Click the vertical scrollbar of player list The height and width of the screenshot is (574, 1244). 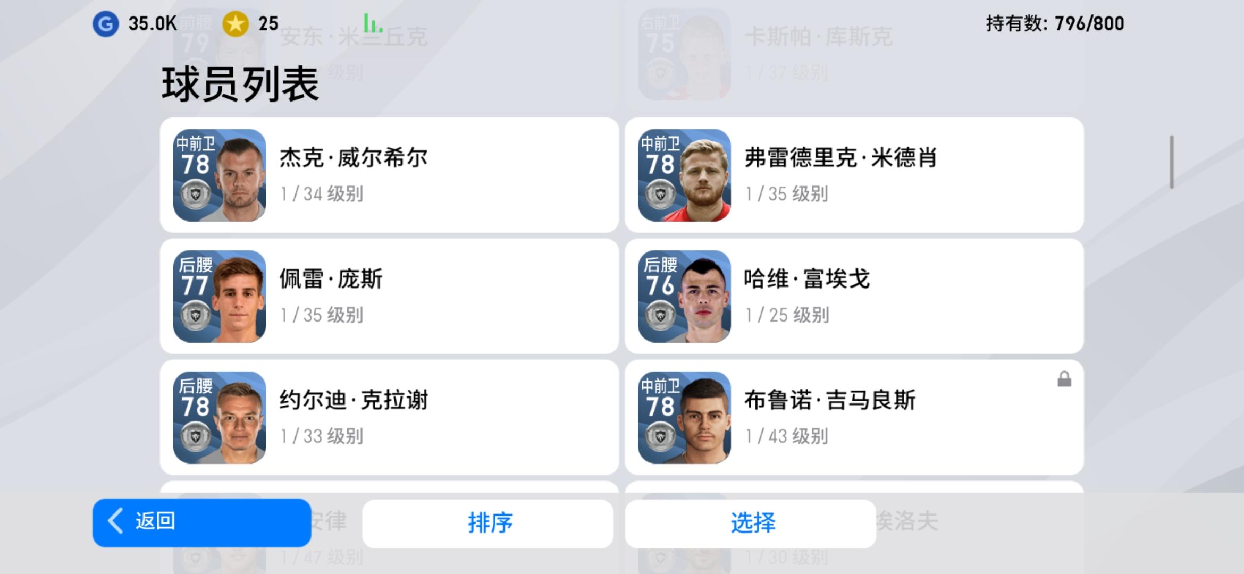pyautogui.click(x=1172, y=162)
